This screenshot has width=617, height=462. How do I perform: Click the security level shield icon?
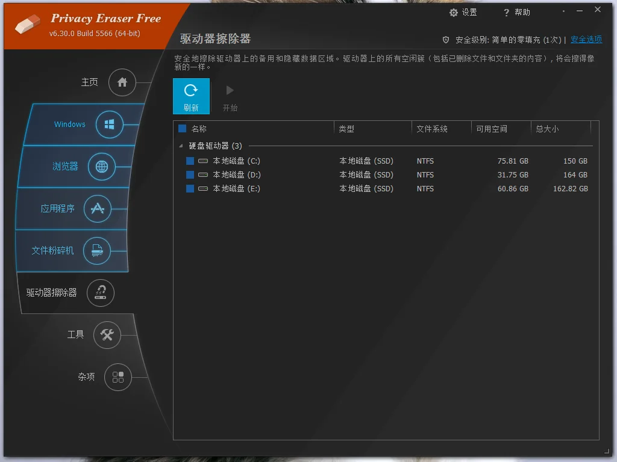pyautogui.click(x=446, y=40)
